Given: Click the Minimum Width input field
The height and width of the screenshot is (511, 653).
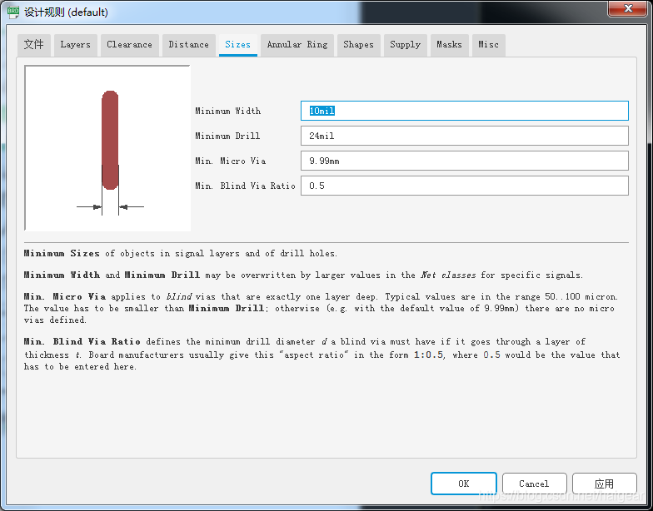Looking at the screenshot, I should (464, 111).
